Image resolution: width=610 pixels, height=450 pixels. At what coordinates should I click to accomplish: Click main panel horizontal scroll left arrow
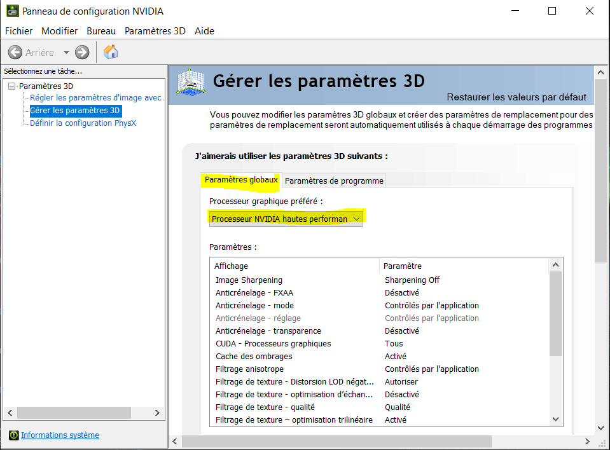(x=175, y=442)
